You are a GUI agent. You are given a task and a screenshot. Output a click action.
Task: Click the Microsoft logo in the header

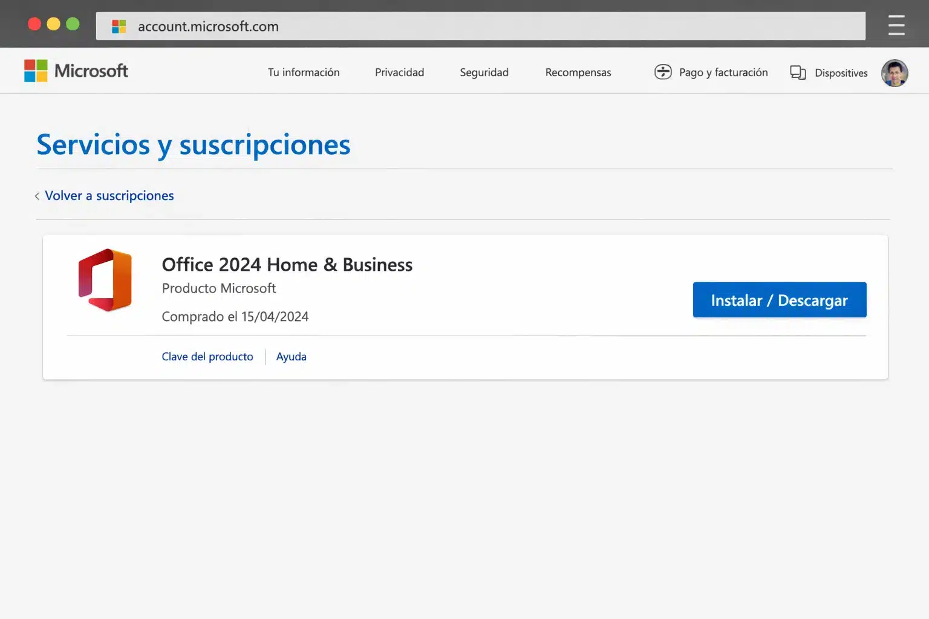pos(76,71)
